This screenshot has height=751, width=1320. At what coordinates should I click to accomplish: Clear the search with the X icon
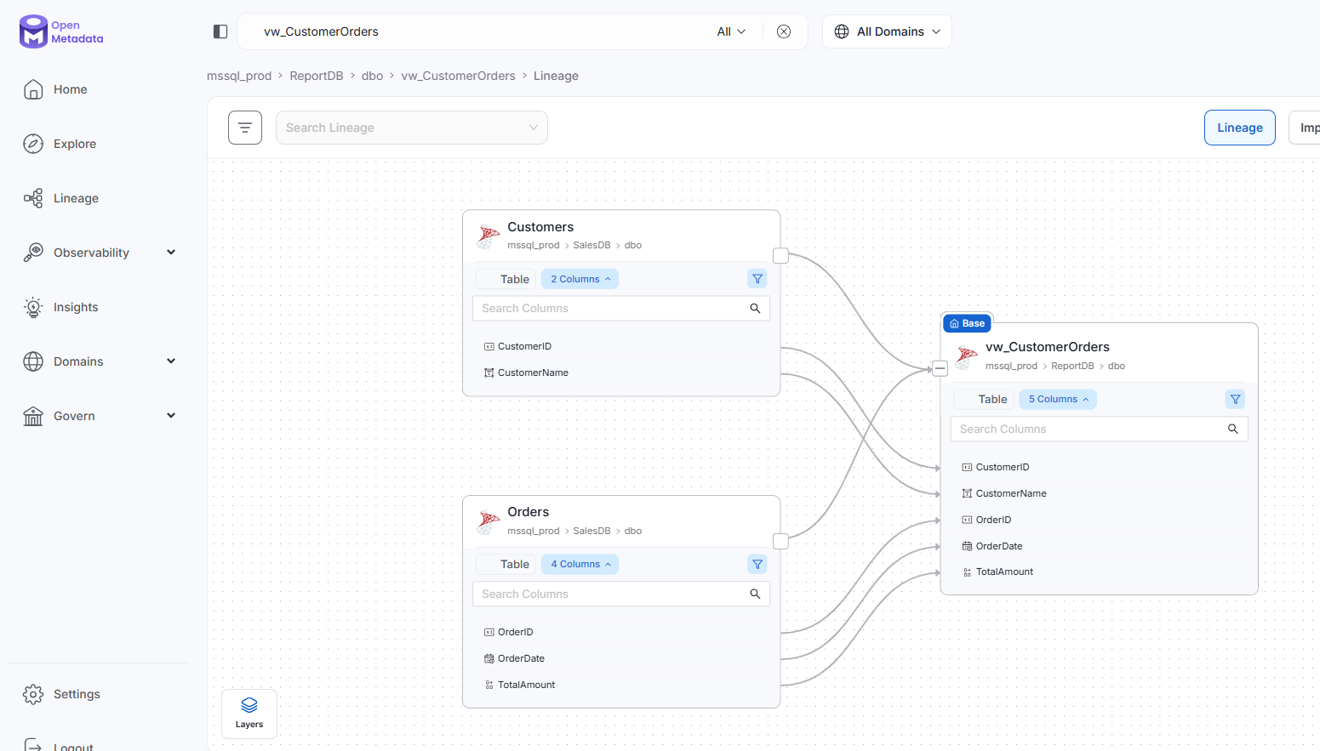tap(784, 31)
